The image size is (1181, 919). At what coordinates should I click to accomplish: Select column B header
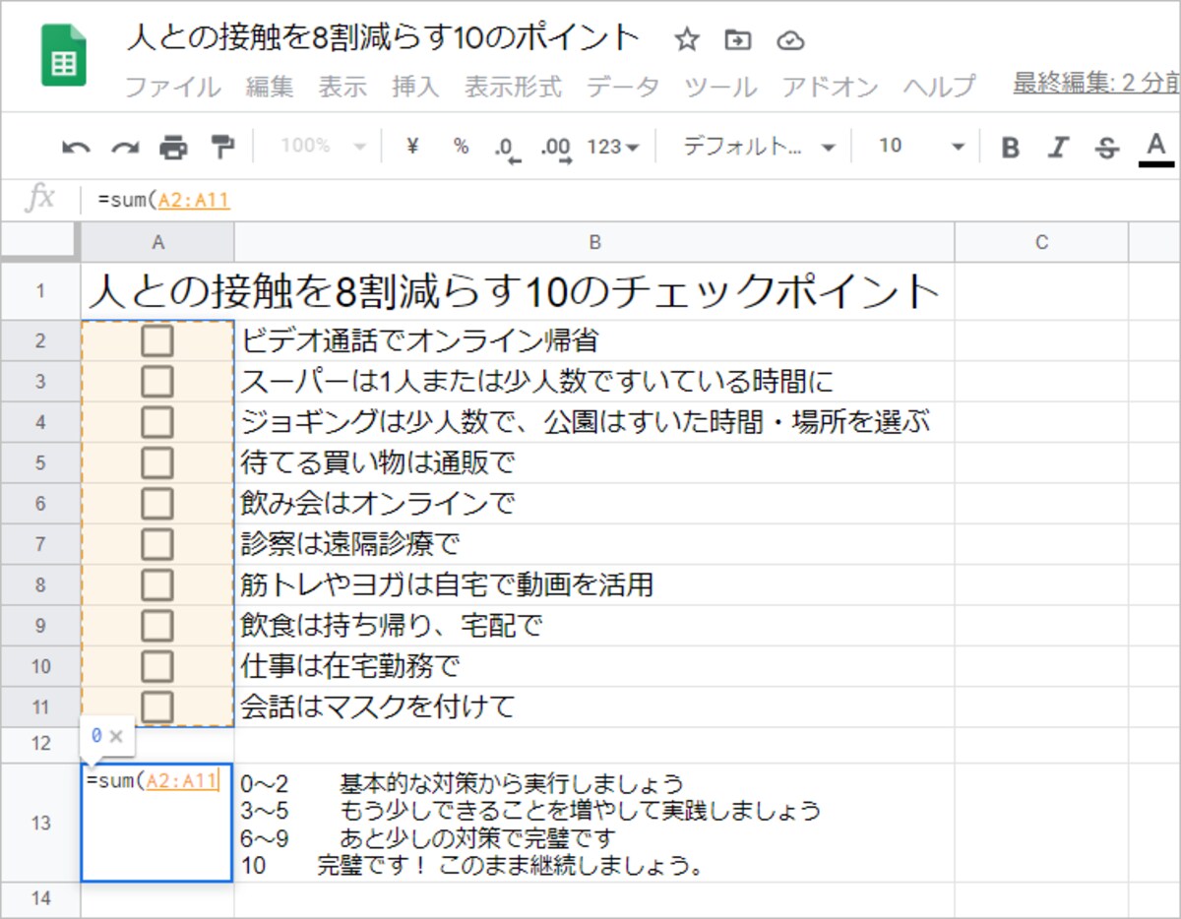pos(594,242)
